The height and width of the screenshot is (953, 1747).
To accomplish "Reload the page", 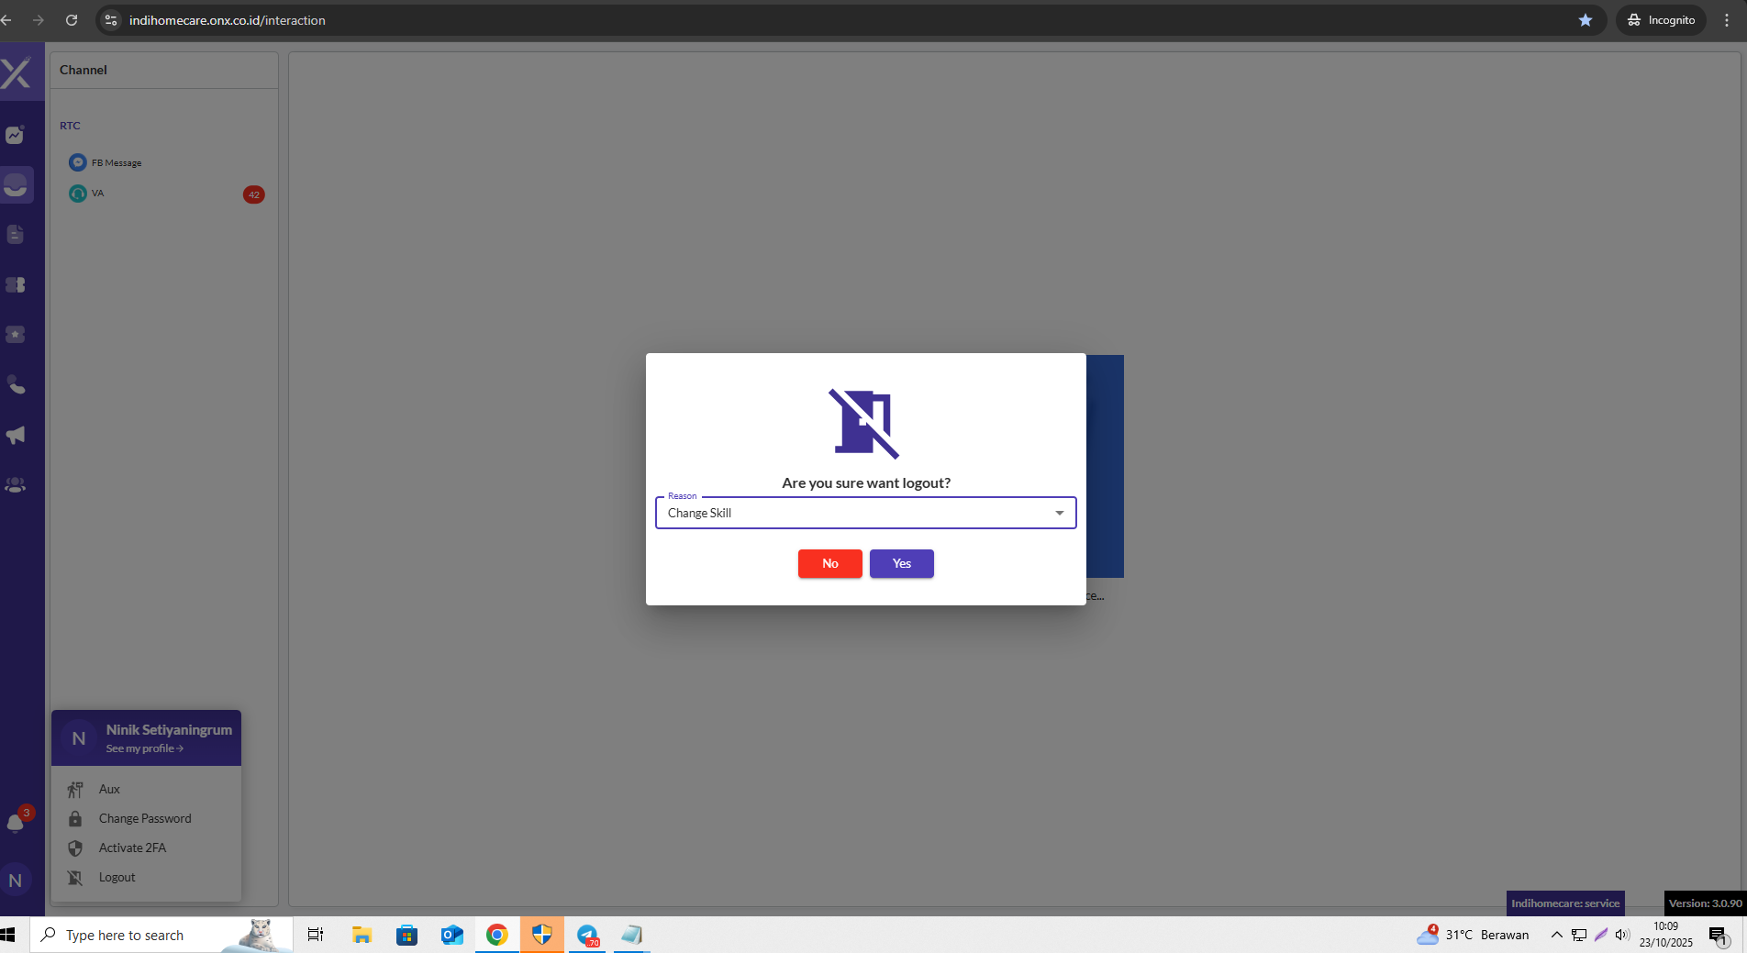I will pos(72,20).
